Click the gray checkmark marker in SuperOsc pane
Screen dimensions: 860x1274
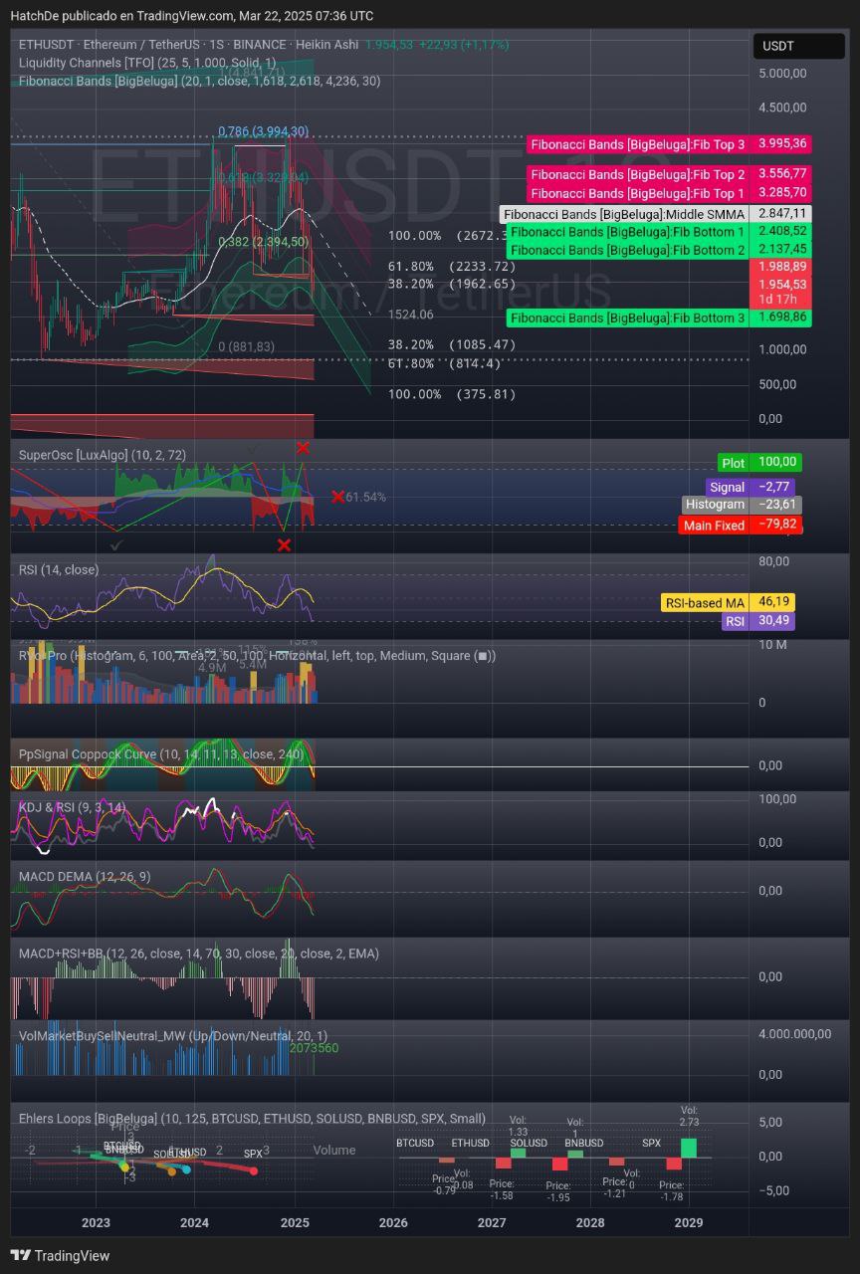(116, 544)
